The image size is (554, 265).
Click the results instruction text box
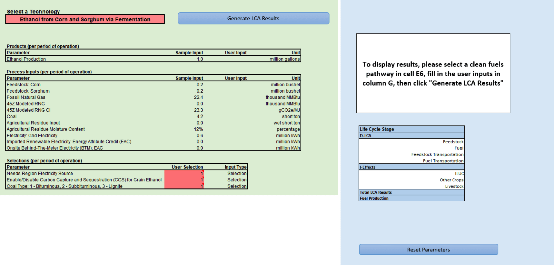(433, 73)
